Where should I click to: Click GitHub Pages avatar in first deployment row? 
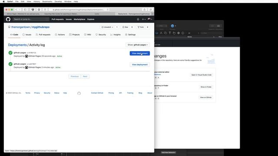(x=26, y=56)
